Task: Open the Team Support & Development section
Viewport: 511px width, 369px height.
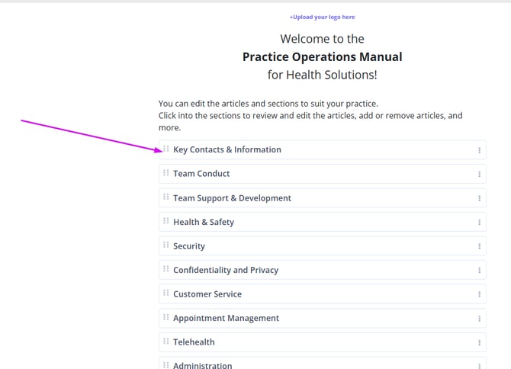Action: [232, 198]
